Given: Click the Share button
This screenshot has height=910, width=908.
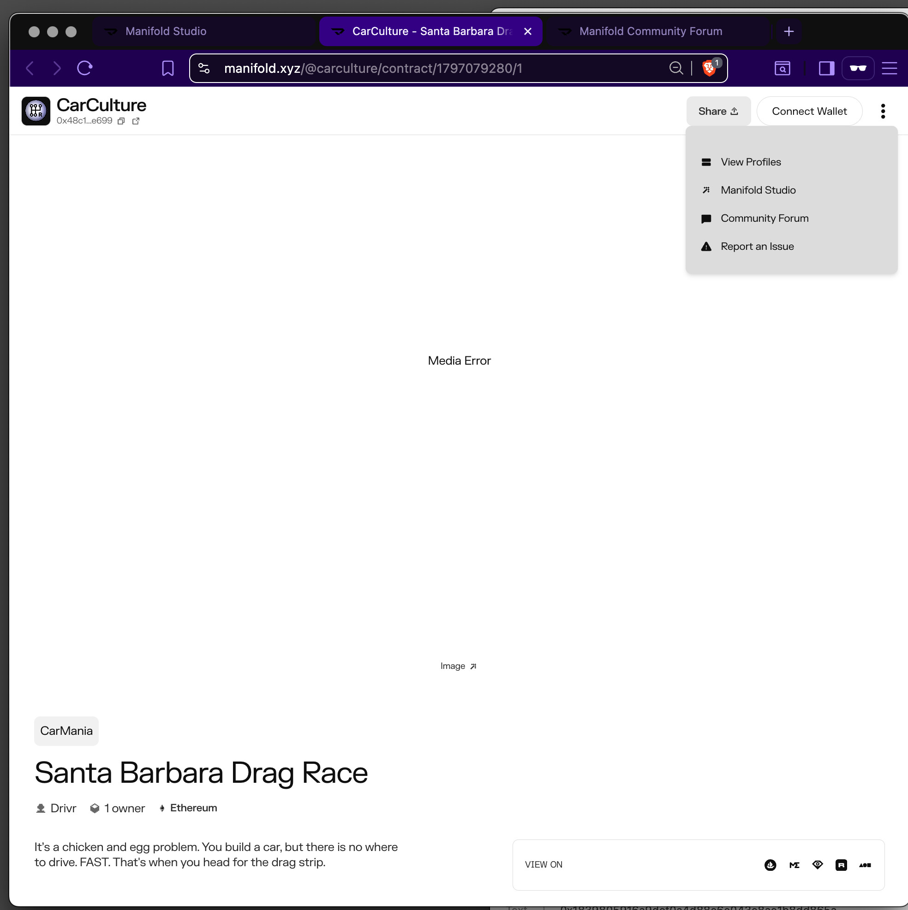Looking at the screenshot, I should tap(718, 111).
